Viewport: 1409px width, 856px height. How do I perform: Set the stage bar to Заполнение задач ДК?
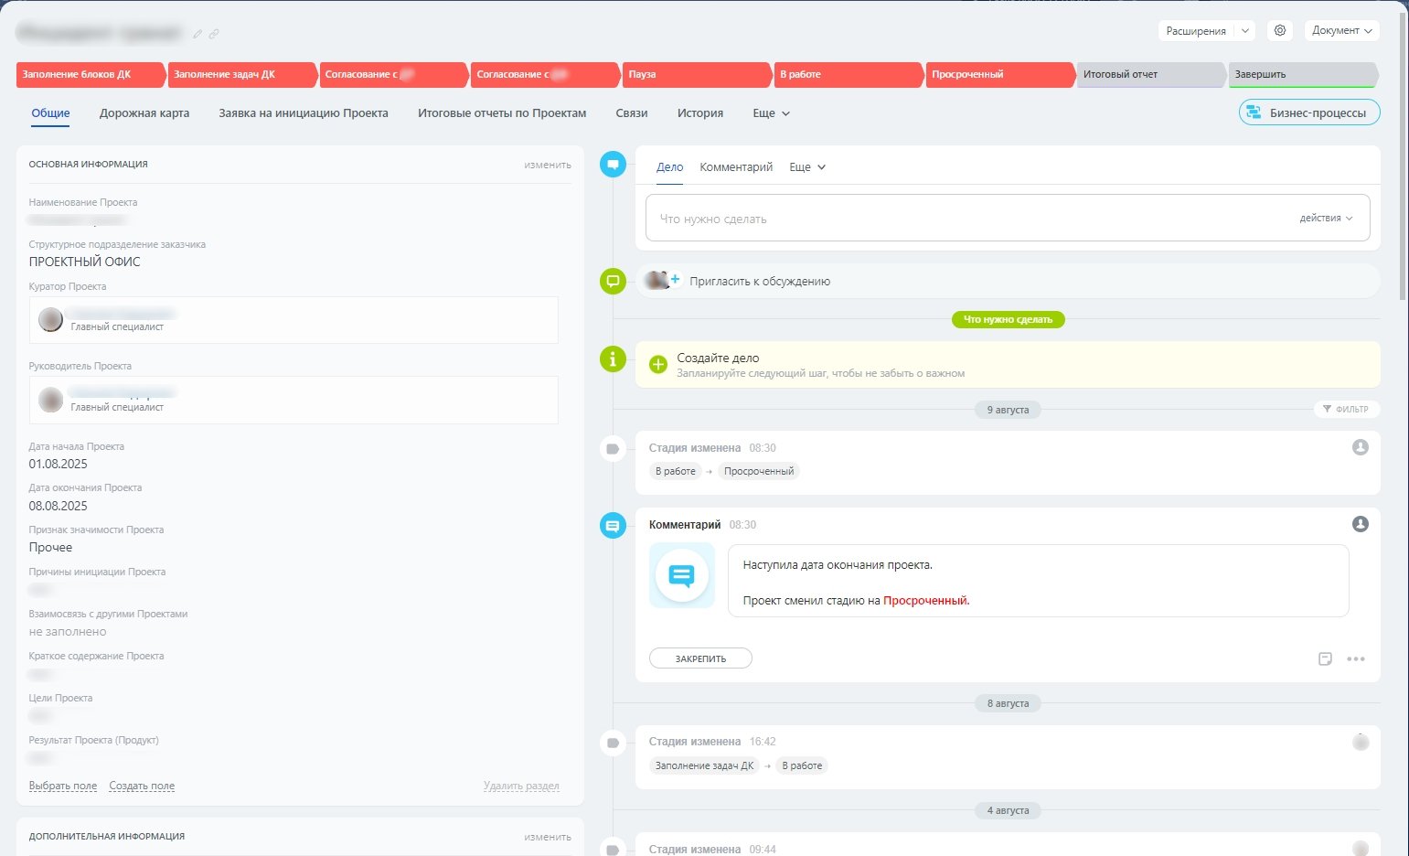pos(242,74)
